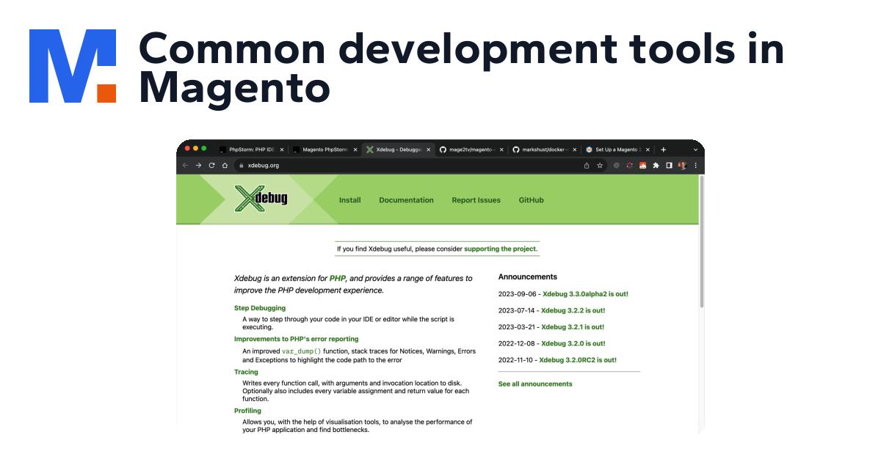Click the share icon in address bar
The height and width of the screenshot is (462, 881).
coord(587,166)
